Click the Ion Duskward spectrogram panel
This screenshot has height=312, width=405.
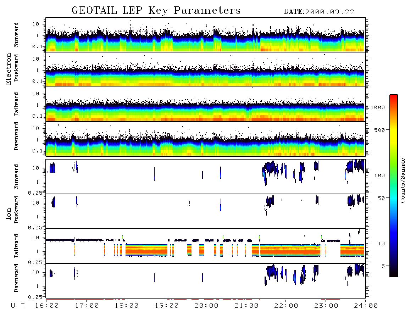point(206,211)
